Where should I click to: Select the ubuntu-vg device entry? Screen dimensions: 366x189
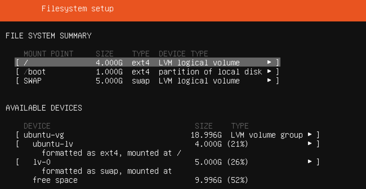pos(44,135)
